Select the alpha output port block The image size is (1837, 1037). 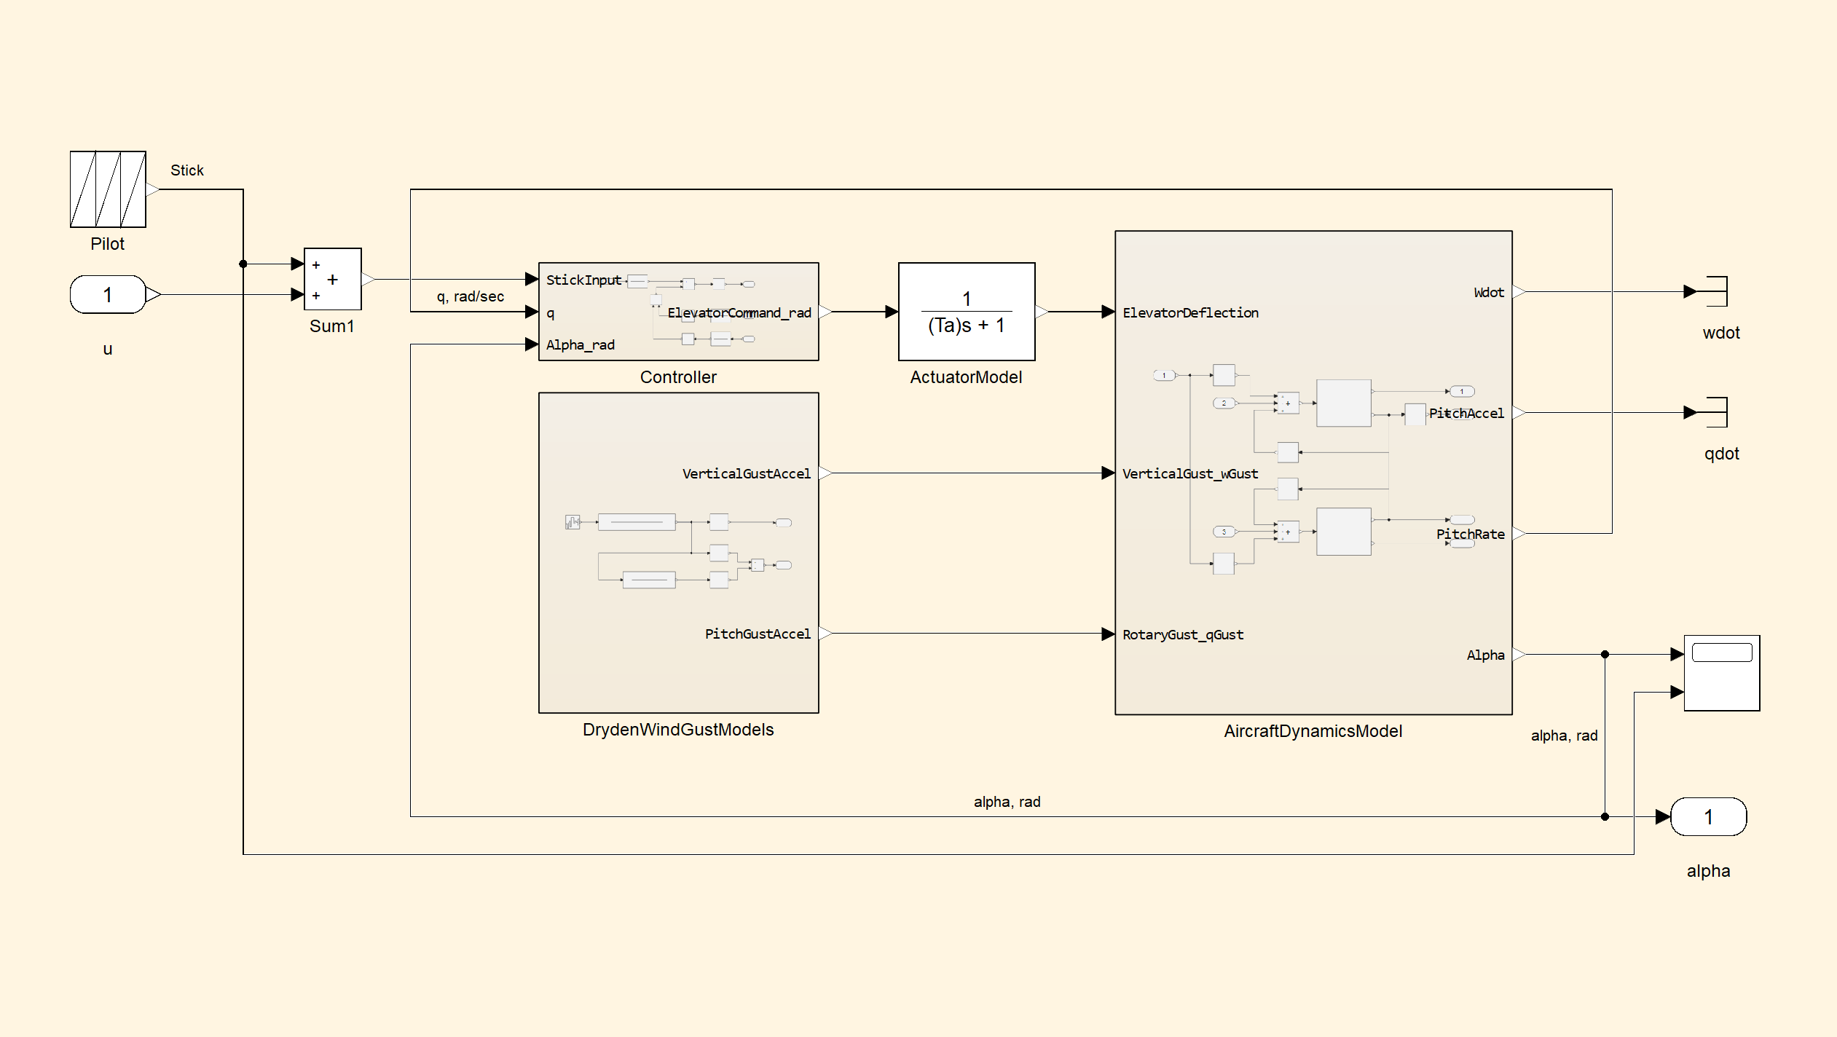pyautogui.click(x=1708, y=816)
